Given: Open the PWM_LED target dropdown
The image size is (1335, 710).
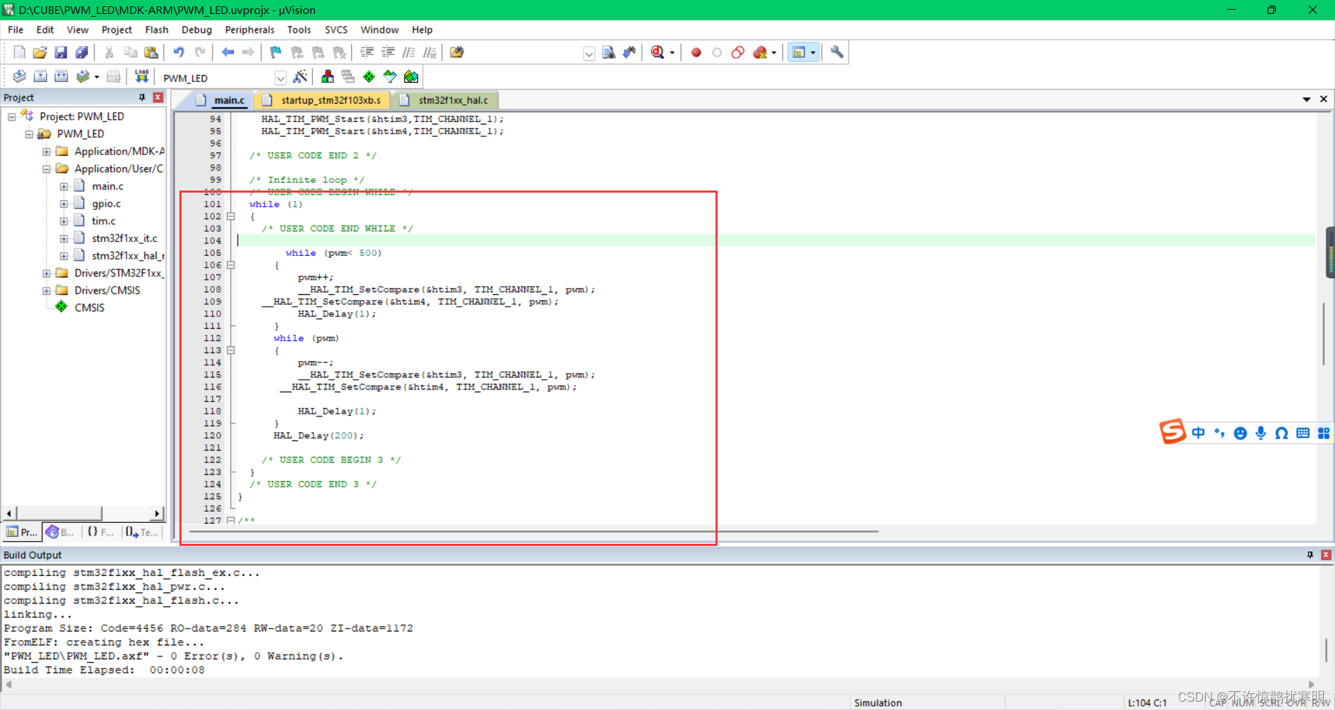Looking at the screenshot, I should [x=280, y=77].
